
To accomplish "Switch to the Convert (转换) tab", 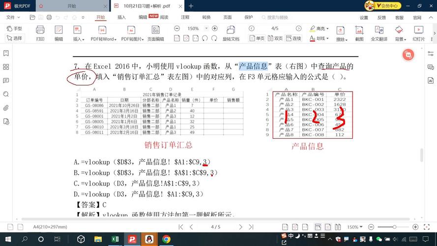I will 206,17.
